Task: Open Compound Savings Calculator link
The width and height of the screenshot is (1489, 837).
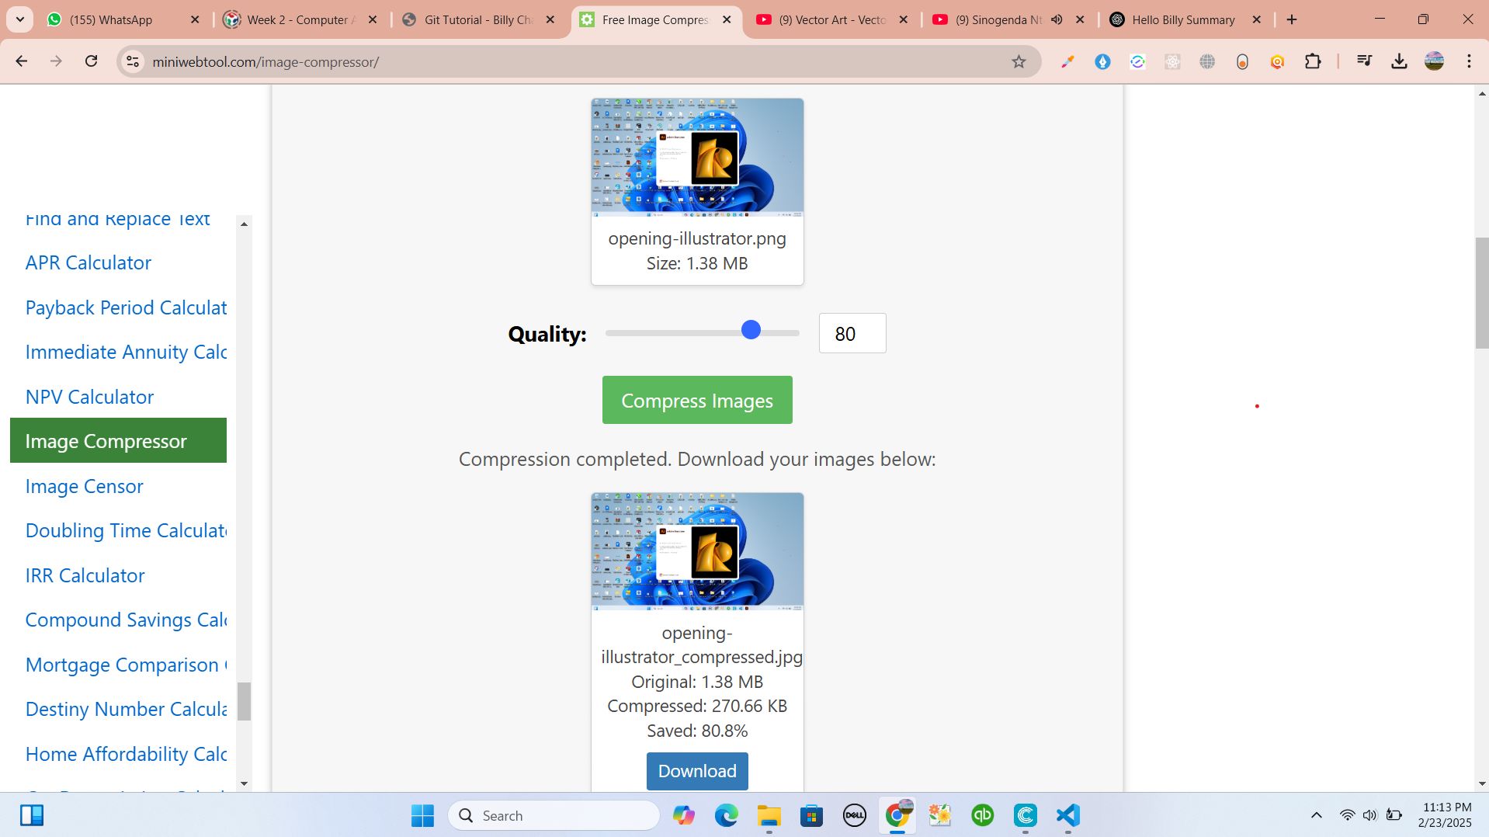Action: 126,620
